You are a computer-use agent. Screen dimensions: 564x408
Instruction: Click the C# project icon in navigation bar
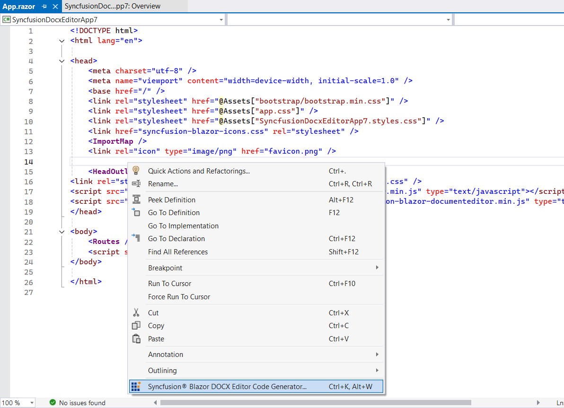[7, 19]
